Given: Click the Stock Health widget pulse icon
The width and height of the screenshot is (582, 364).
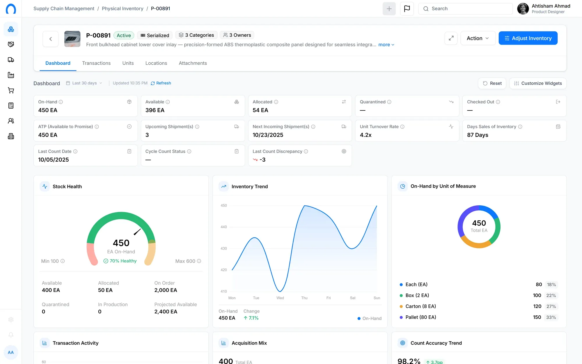Looking at the screenshot, I should (45, 186).
